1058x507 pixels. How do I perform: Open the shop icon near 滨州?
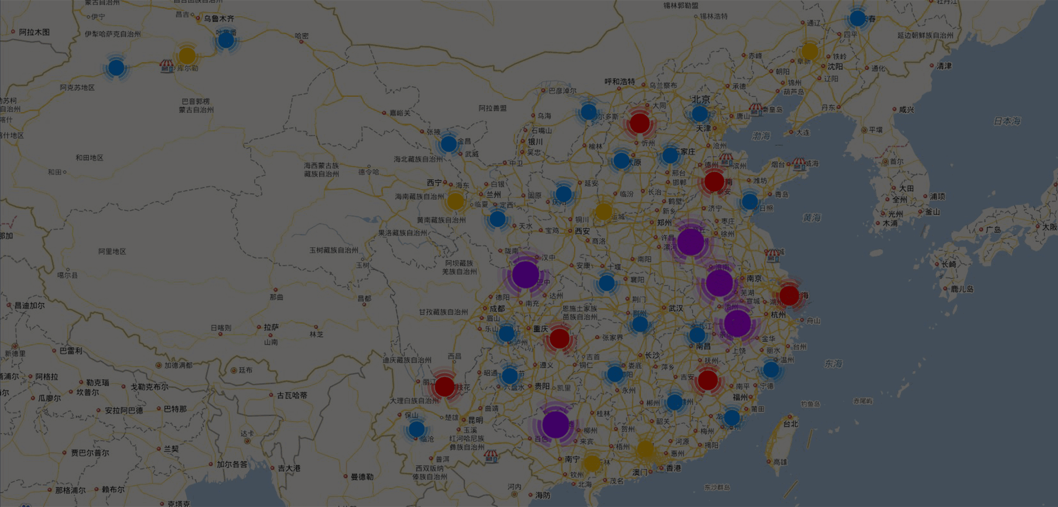(x=726, y=160)
